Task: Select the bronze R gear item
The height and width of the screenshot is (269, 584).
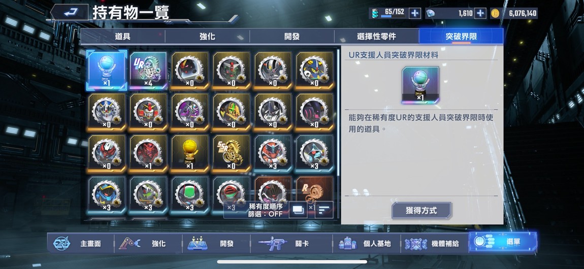Action: click(x=314, y=194)
